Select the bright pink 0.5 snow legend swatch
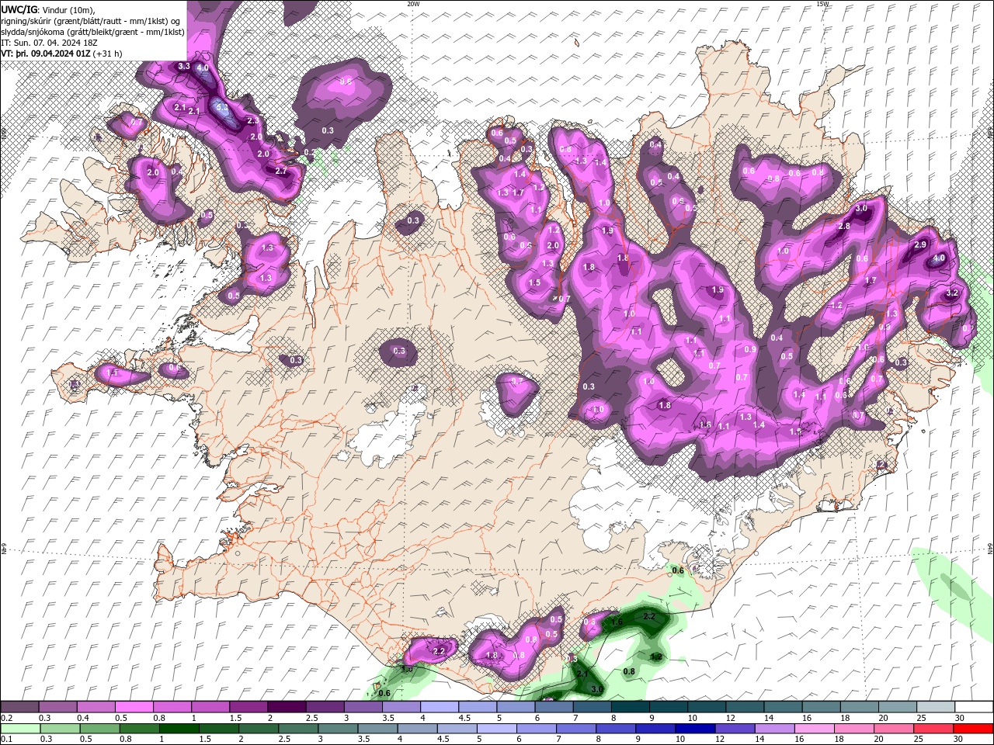The image size is (994, 745). (134, 707)
